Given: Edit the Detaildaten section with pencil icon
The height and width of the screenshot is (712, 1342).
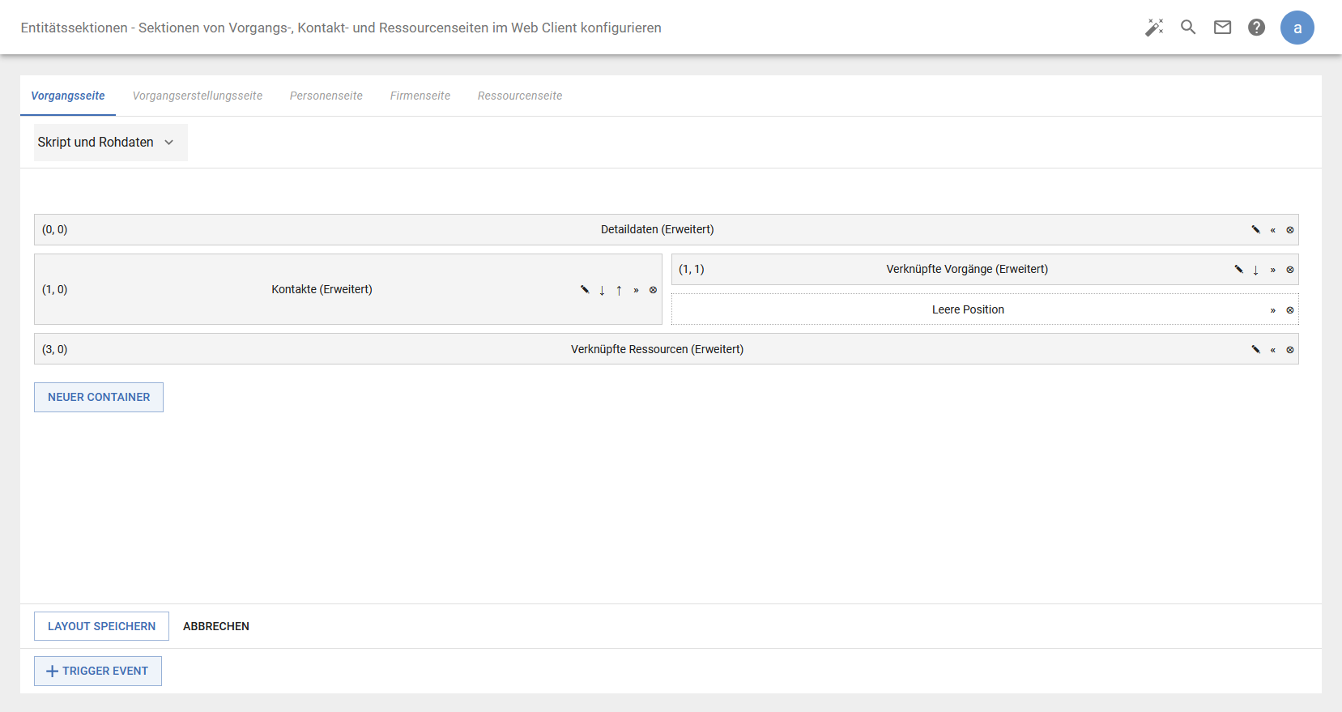Looking at the screenshot, I should (1255, 230).
